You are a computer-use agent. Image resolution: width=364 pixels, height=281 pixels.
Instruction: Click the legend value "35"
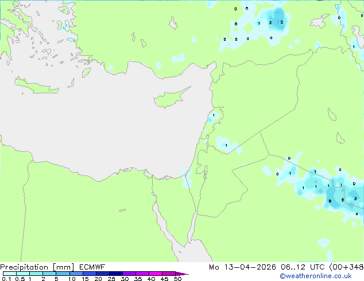(138, 279)
